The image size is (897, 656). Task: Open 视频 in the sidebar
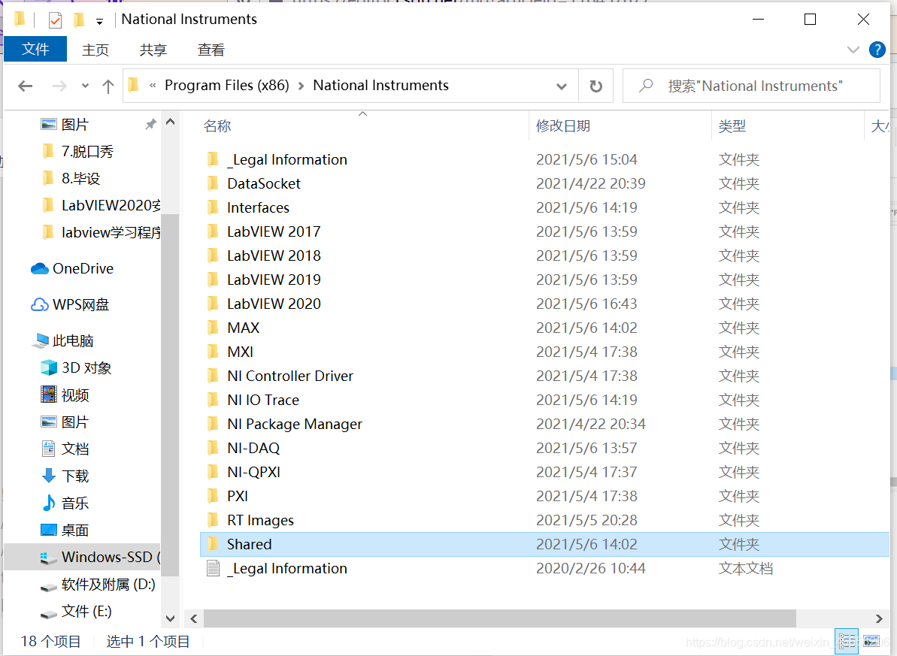[x=75, y=395]
